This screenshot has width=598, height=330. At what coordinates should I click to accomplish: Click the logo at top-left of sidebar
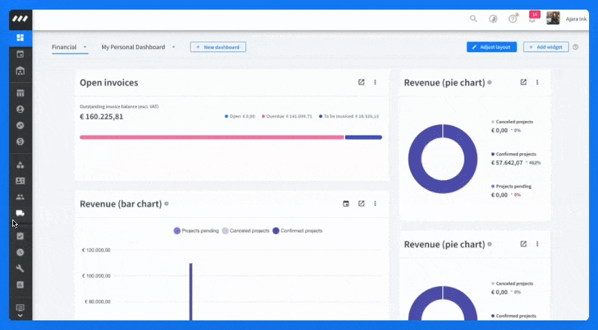(x=20, y=19)
